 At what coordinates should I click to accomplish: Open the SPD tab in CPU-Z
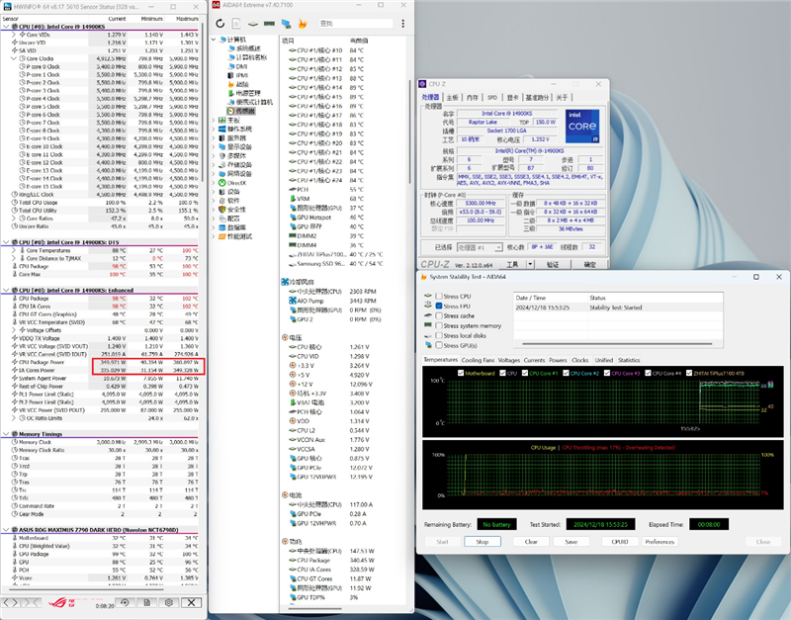492,97
